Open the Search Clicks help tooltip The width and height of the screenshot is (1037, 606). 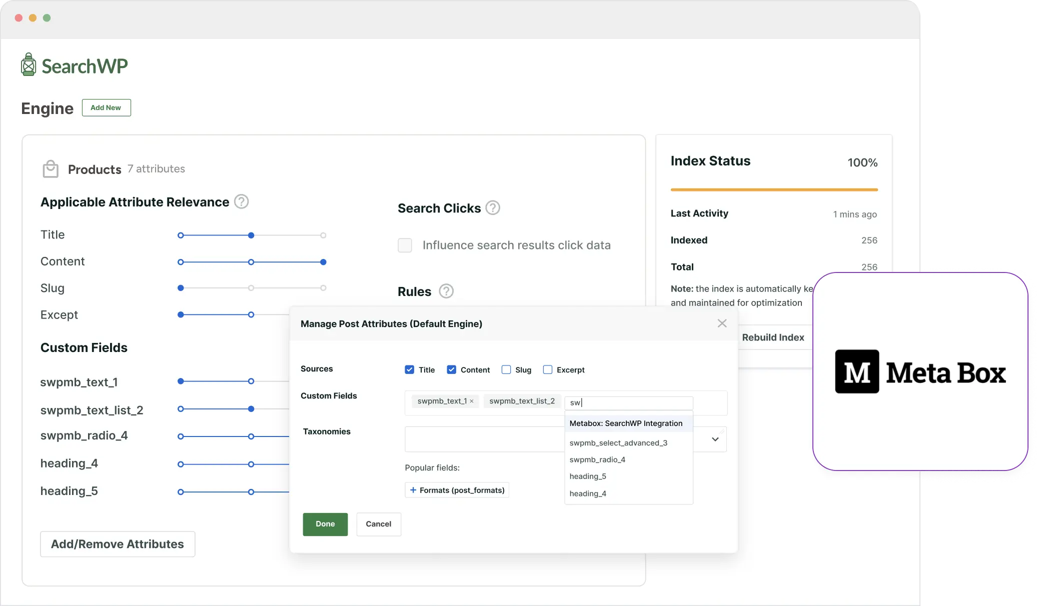[x=493, y=208]
